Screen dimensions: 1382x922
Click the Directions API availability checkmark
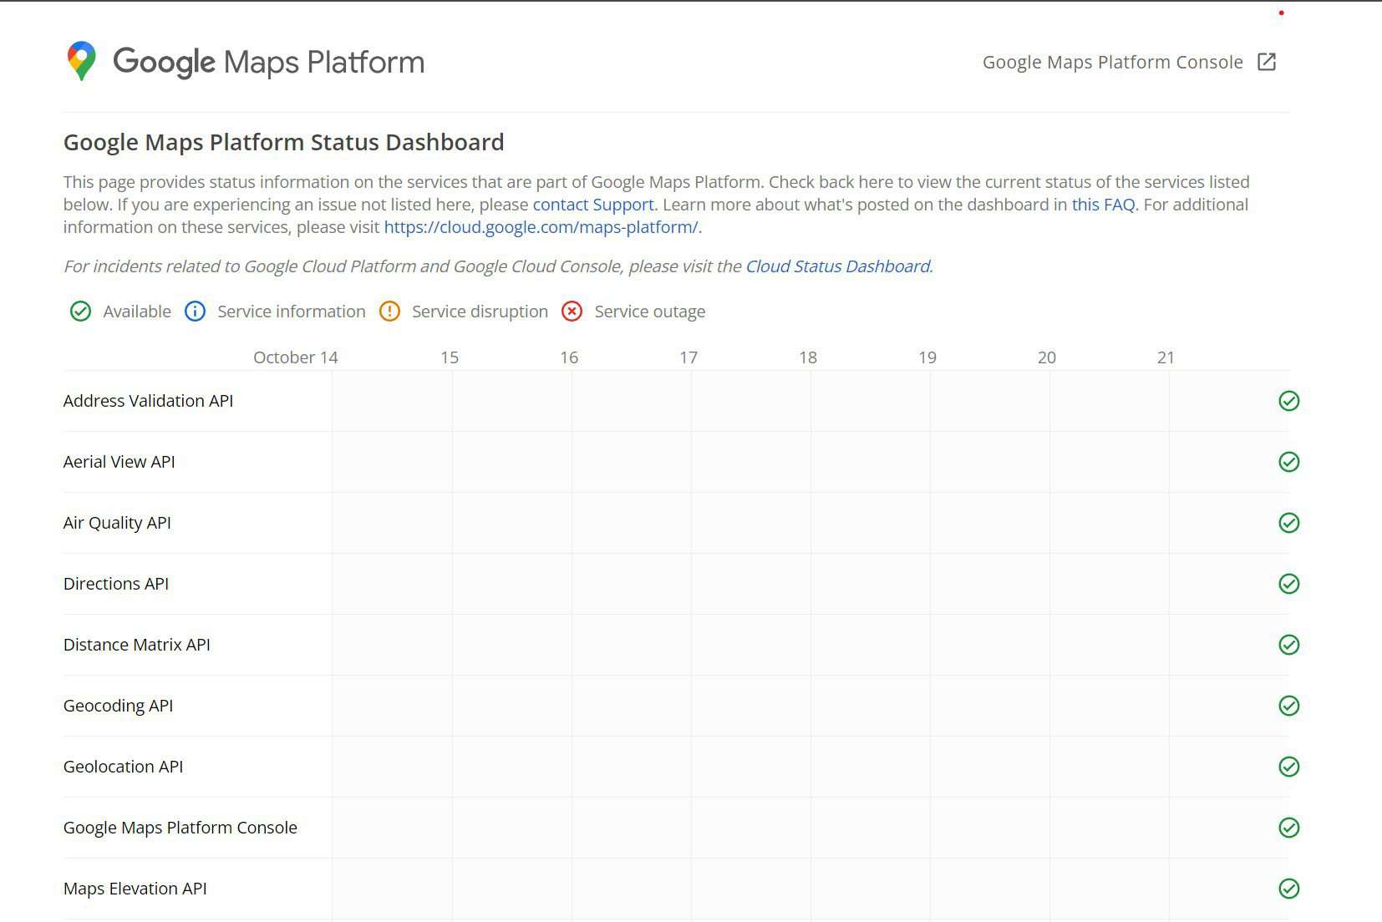pyautogui.click(x=1289, y=584)
